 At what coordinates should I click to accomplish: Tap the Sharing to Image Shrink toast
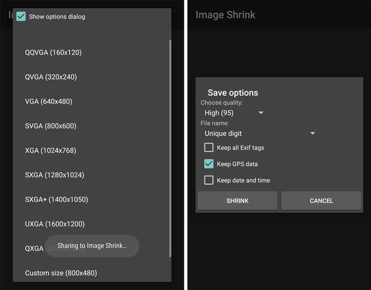(x=92, y=246)
